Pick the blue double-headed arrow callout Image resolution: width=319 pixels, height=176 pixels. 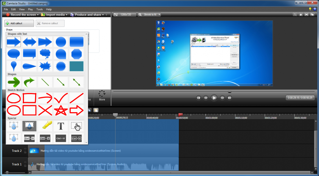(x=29, y=42)
